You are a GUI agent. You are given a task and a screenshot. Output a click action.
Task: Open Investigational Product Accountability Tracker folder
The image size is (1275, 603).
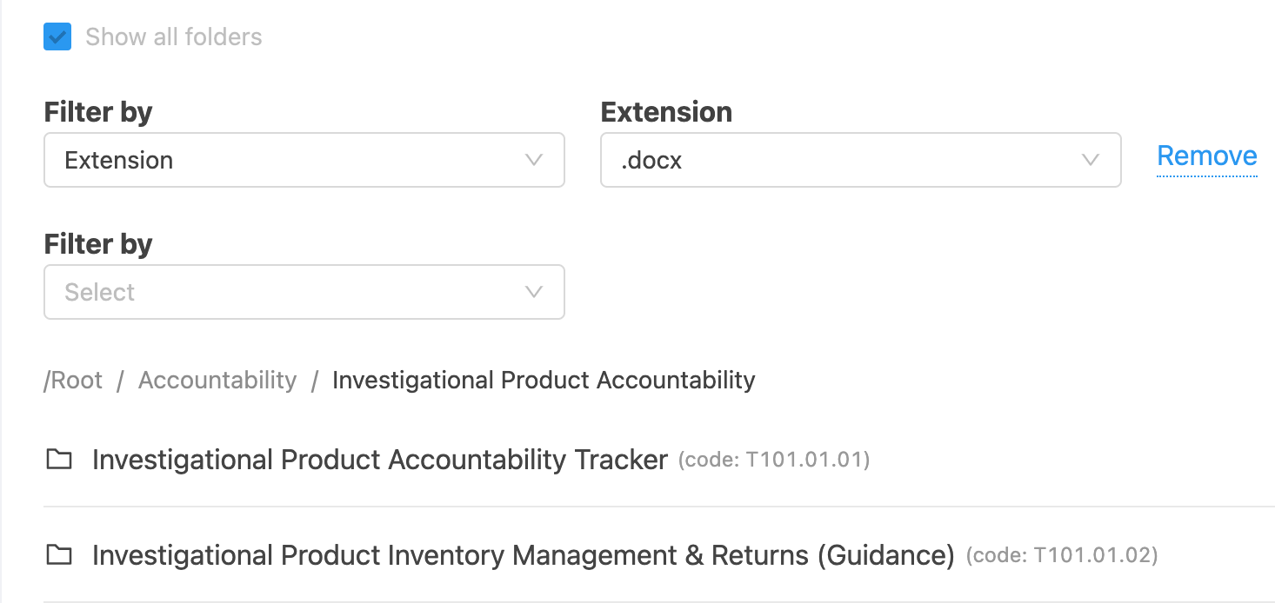(x=380, y=460)
